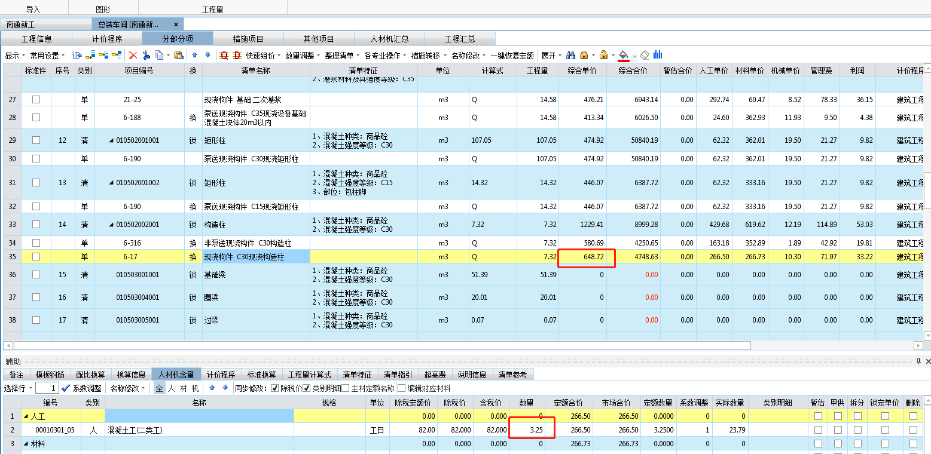Enable the 编辑对应材料 checkbox
Viewport: 931px width, 454px height.
[x=401, y=388]
